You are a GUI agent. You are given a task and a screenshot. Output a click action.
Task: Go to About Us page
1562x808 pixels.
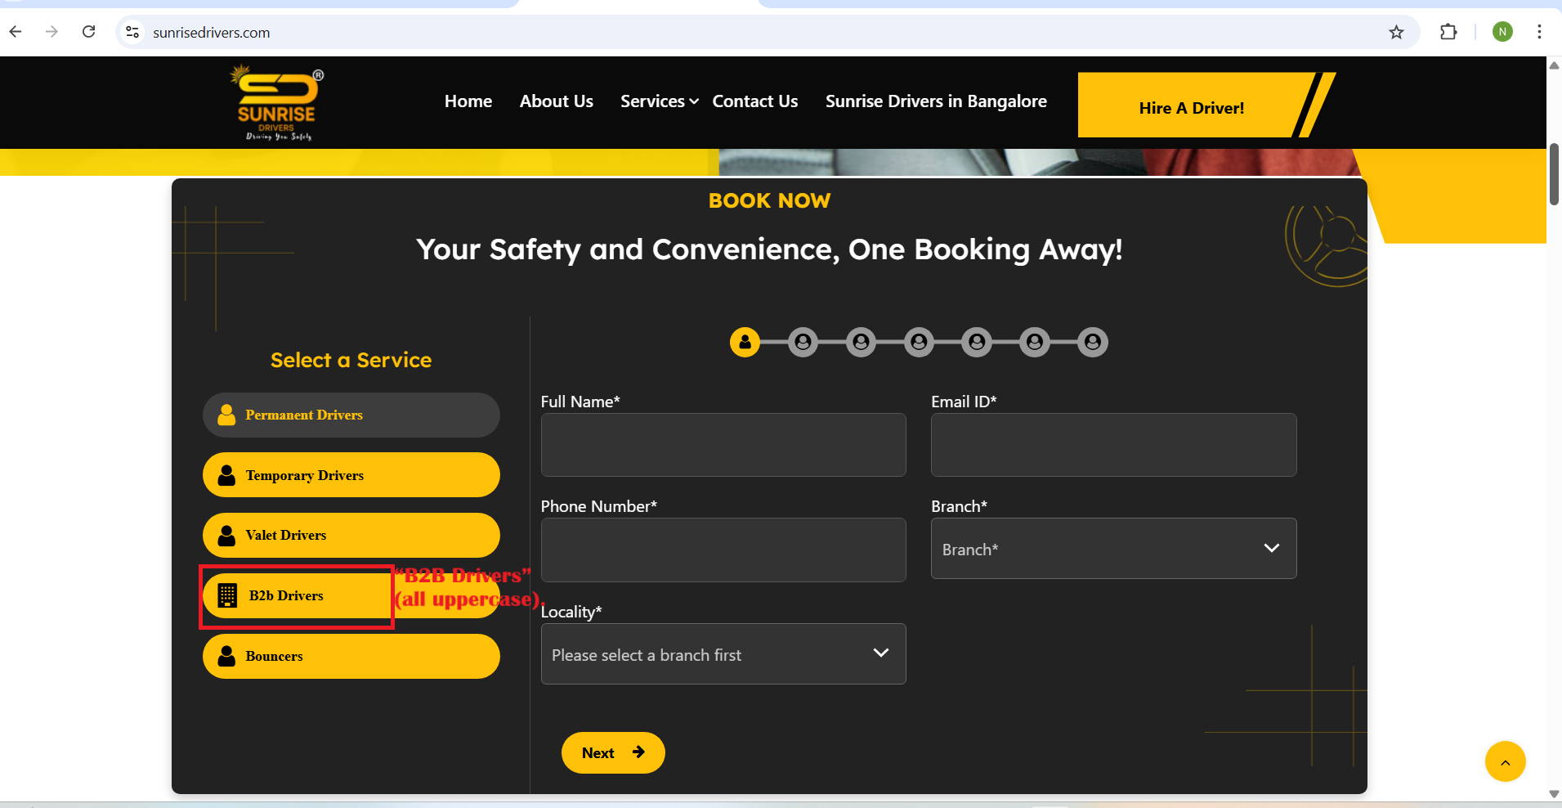point(556,101)
